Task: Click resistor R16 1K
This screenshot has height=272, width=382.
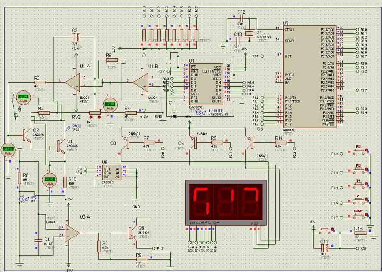Action: point(360,233)
